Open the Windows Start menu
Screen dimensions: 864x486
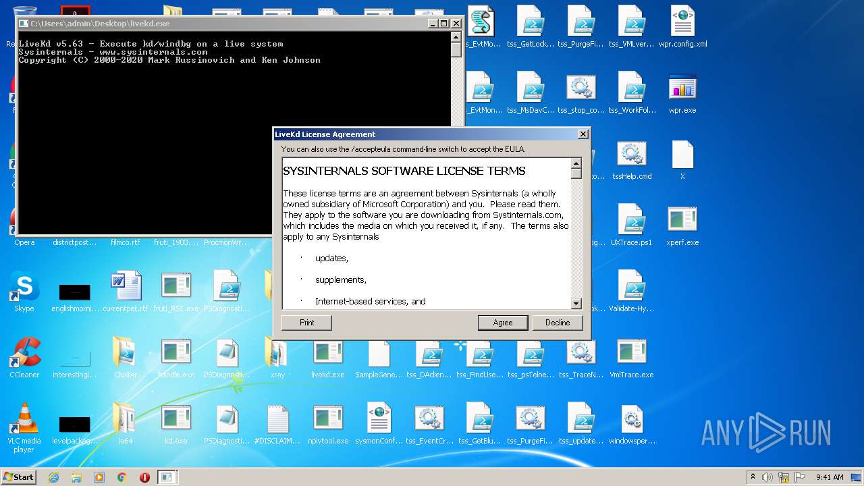tap(19, 477)
